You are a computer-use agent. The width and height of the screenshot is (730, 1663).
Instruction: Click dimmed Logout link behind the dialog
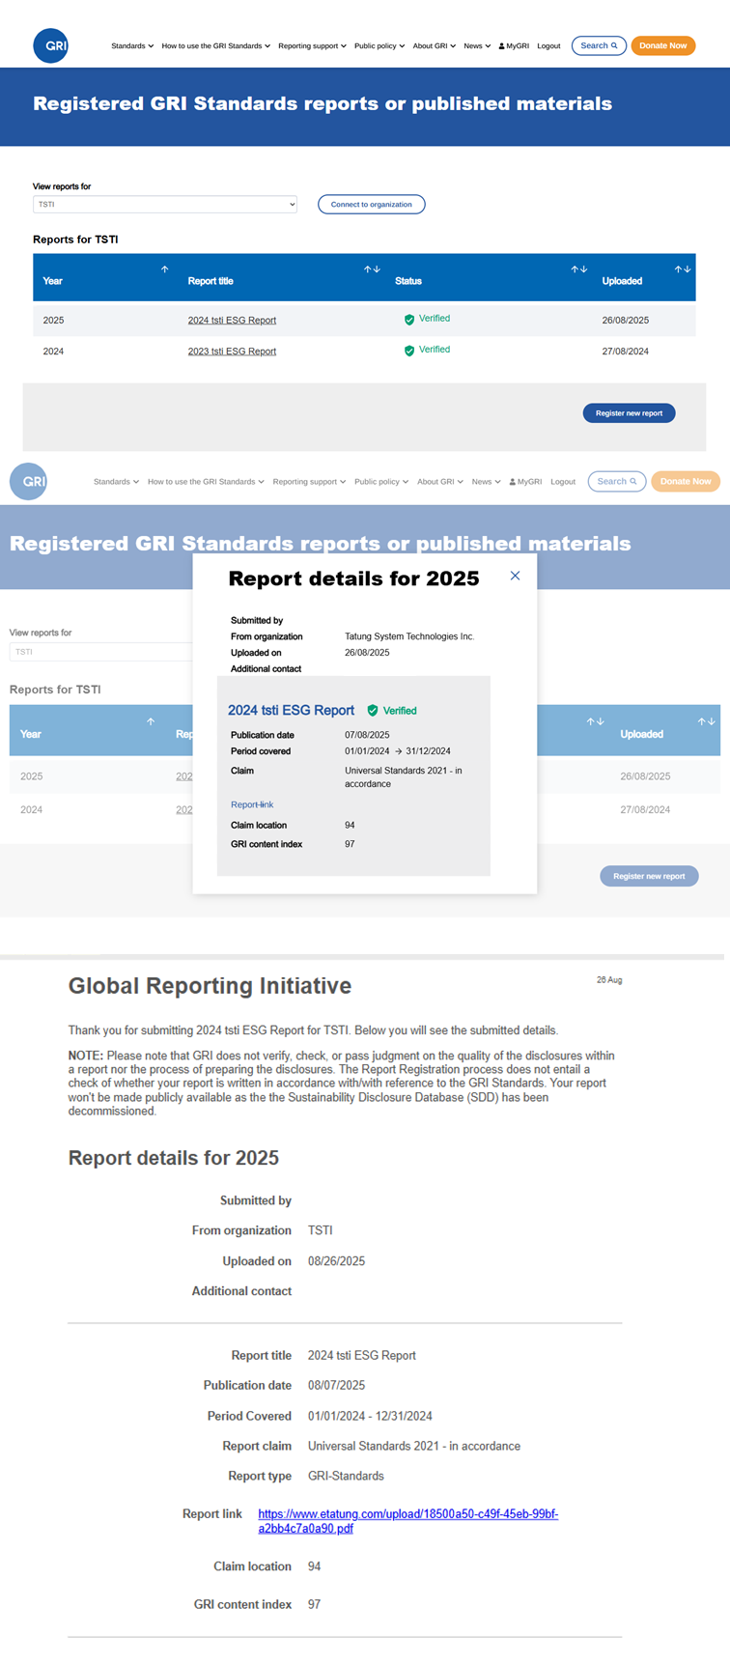click(563, 481)
